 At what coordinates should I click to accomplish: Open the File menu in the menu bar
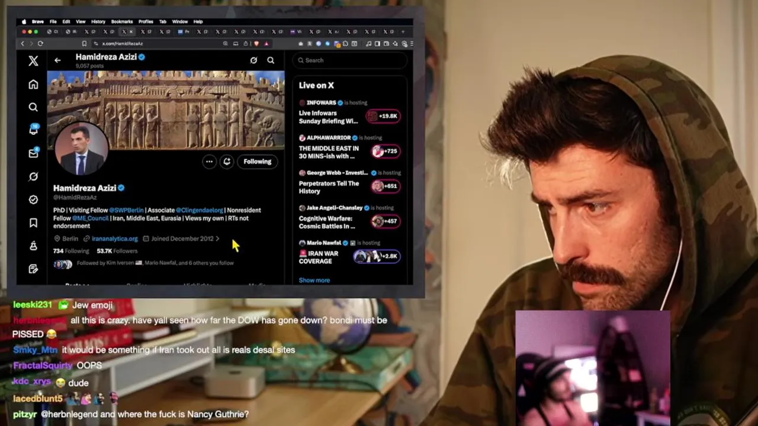(53, 22)
